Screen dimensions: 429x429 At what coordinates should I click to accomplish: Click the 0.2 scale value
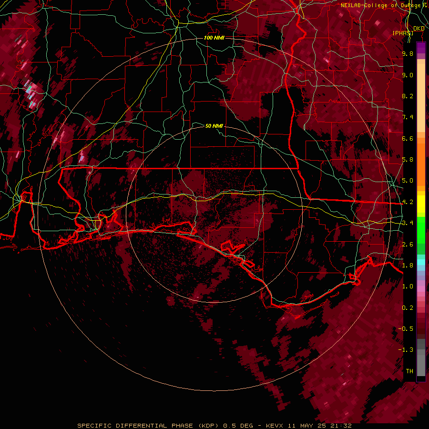tap(408, 308)
